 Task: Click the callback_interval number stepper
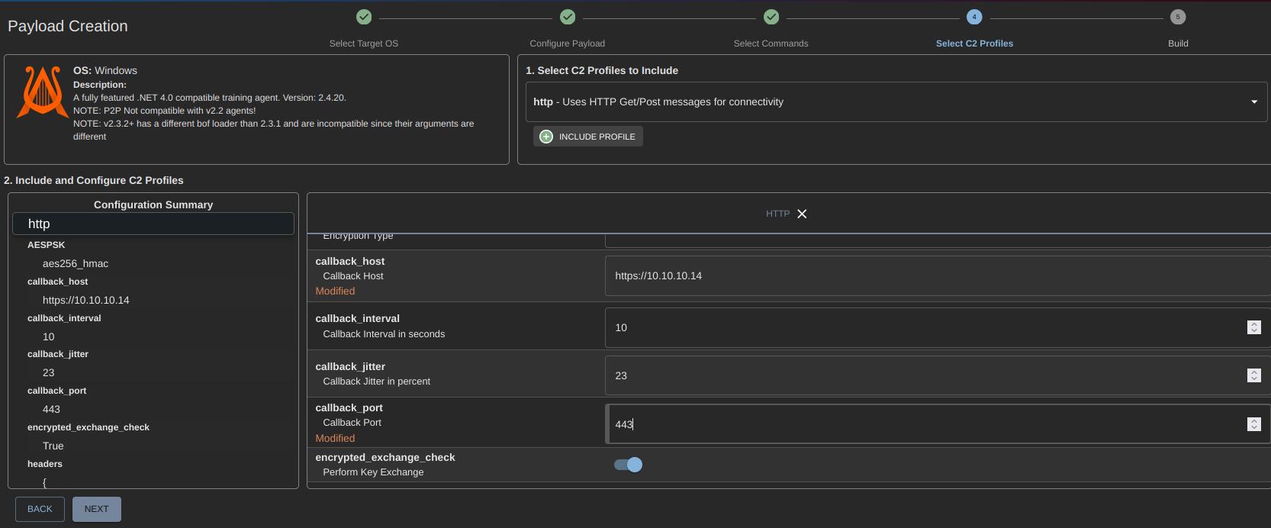[x=1254, y=327]
